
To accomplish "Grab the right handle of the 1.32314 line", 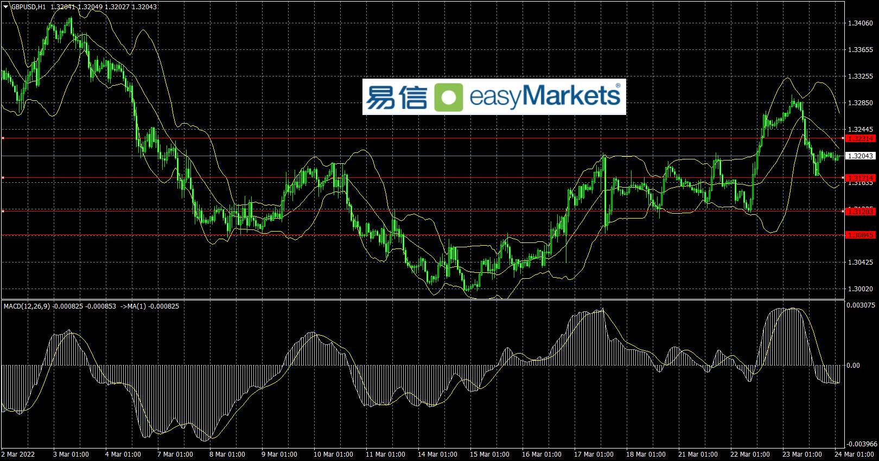I will coord(843,138).
